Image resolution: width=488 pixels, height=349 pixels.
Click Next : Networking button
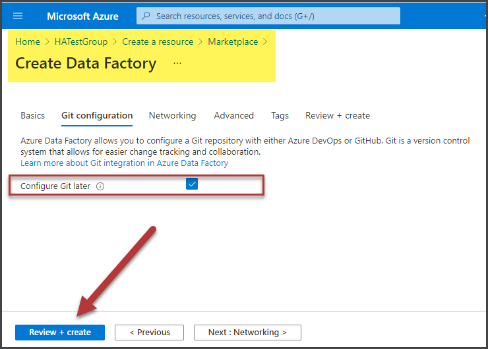click(247, 333)
